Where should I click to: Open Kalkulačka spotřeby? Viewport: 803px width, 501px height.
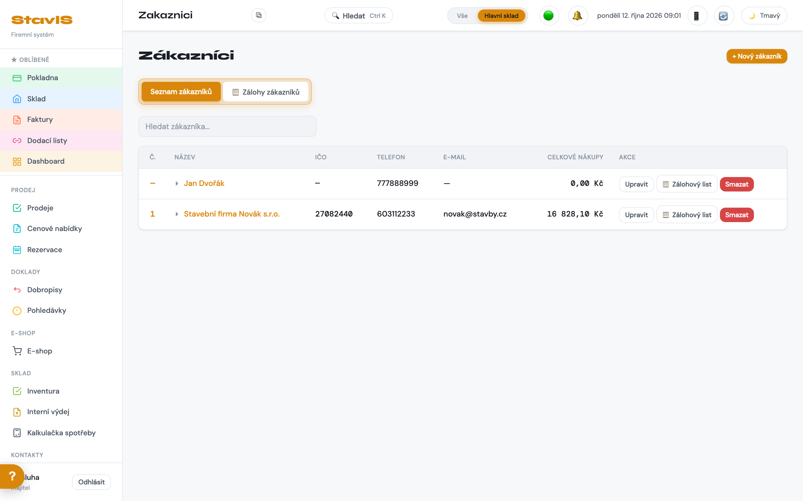point(61,433)
